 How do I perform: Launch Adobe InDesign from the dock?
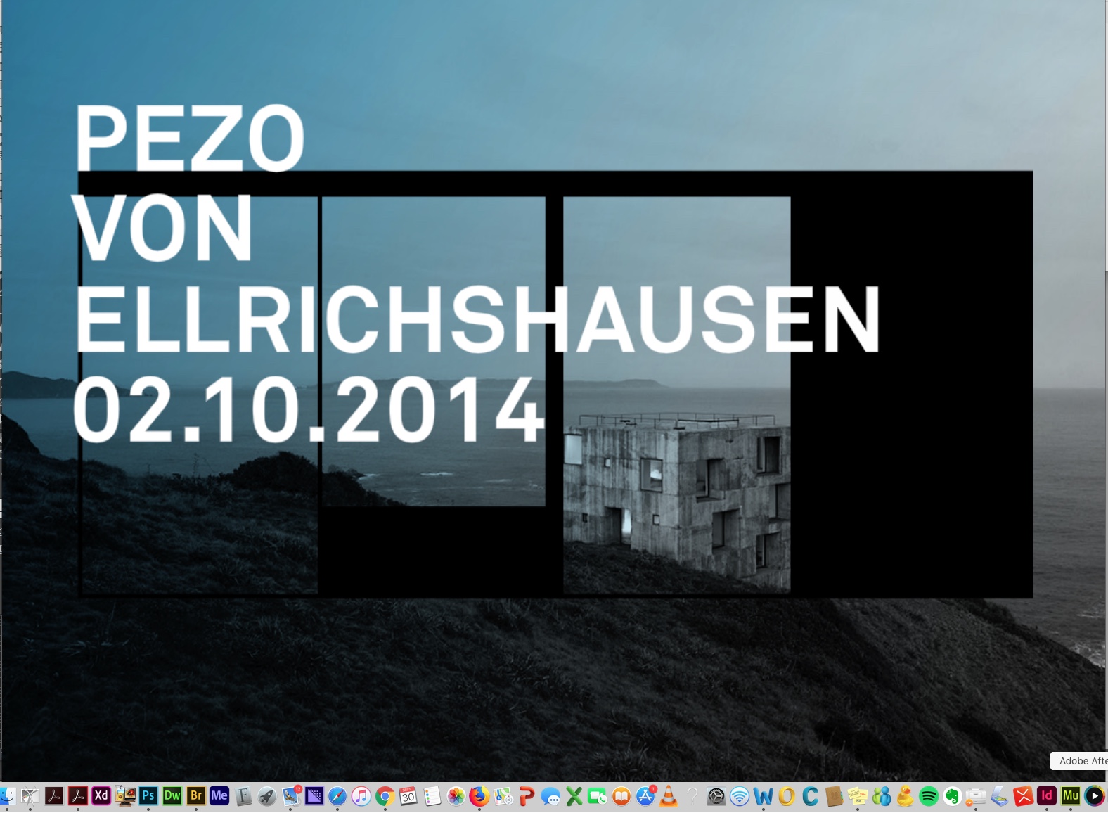coord(1047,795)
